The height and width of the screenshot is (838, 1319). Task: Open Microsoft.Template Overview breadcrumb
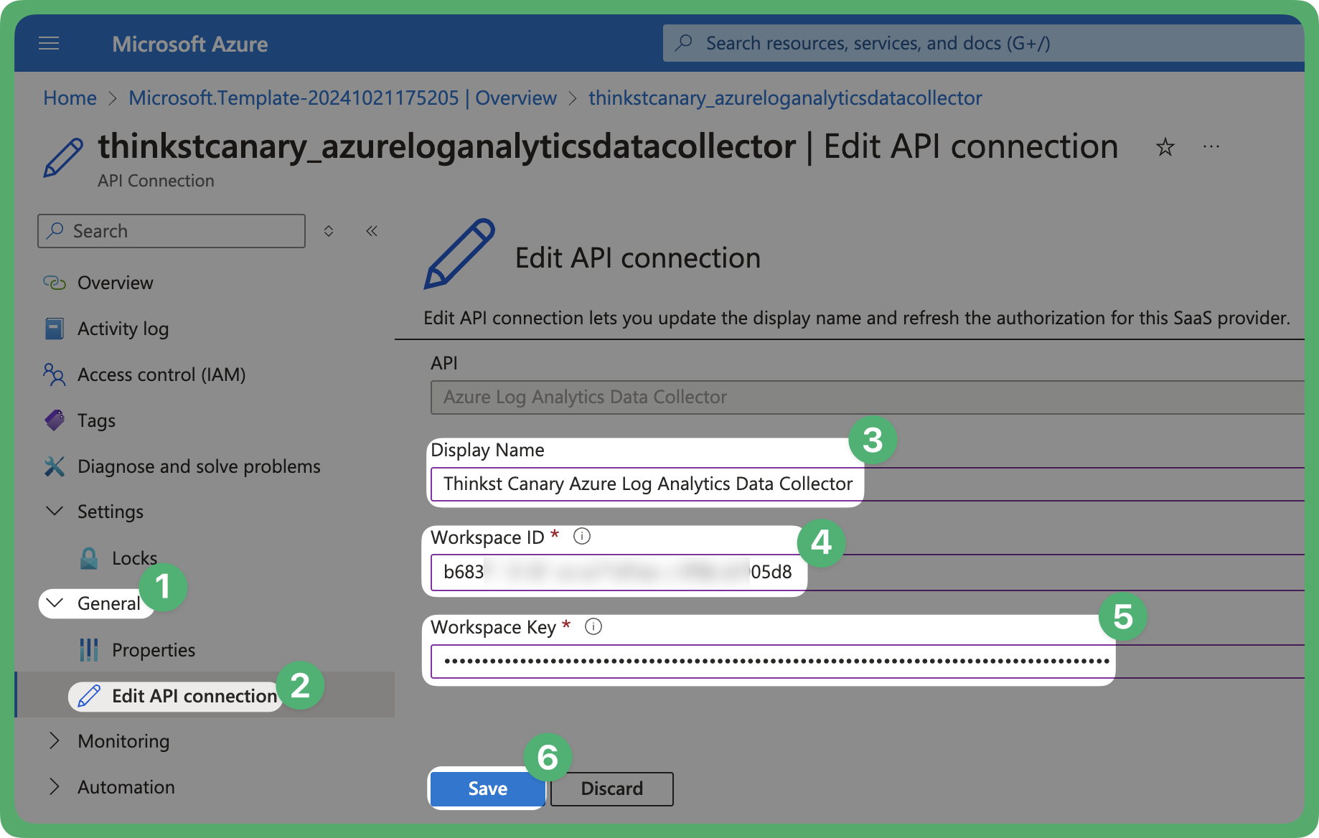click(x=342, y=98)
